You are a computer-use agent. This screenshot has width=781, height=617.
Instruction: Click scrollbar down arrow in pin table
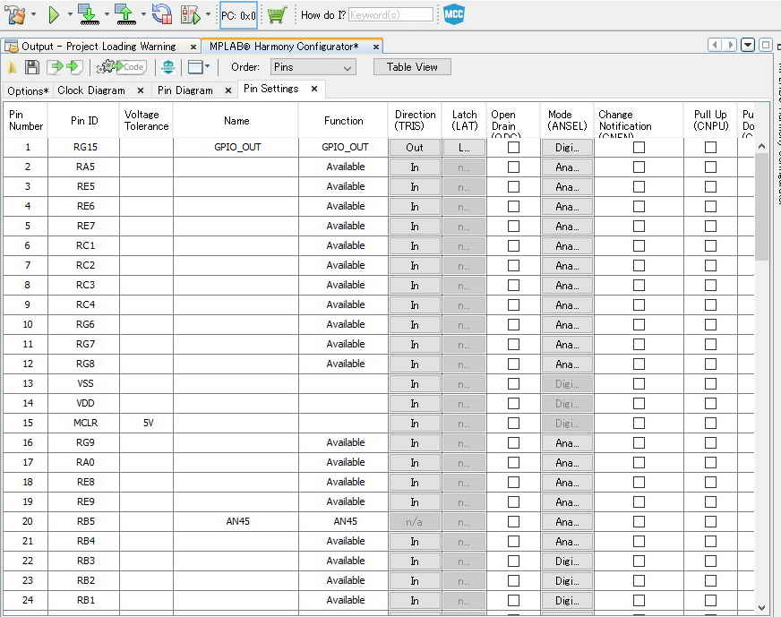[x=761, y=607]
